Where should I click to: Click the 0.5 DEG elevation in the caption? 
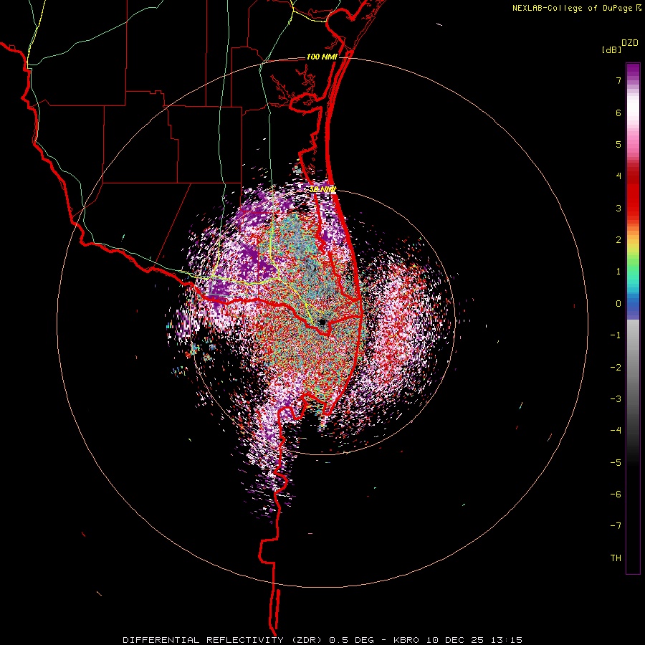coord(352,640)
